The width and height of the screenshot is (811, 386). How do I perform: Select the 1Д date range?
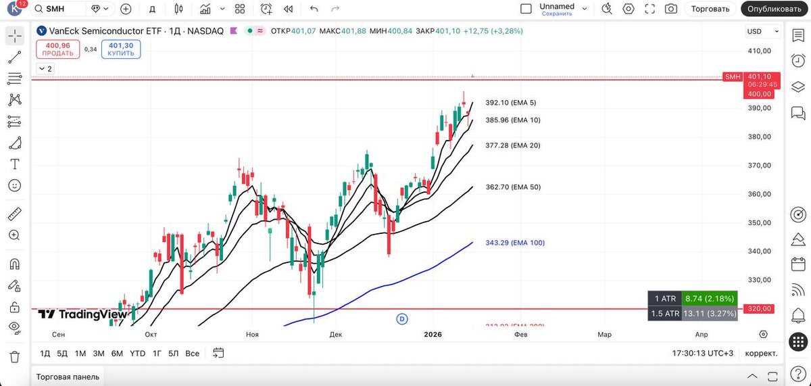[45, 353]
